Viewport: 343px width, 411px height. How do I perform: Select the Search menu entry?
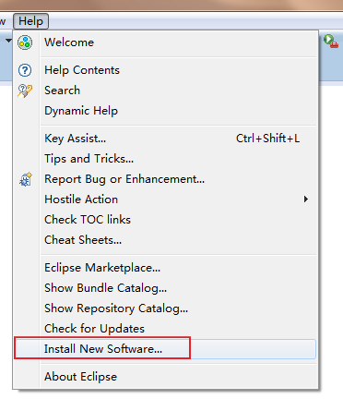[x=165, y=91]
